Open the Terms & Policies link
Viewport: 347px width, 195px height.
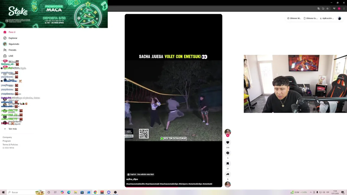point(10,145)
